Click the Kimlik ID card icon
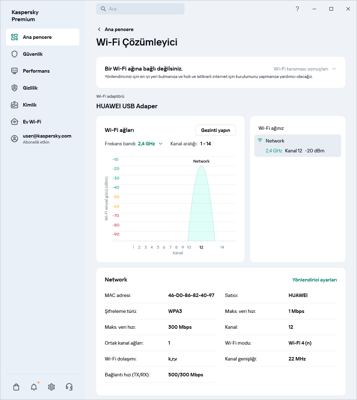The image size is (357, 400). 14,105
